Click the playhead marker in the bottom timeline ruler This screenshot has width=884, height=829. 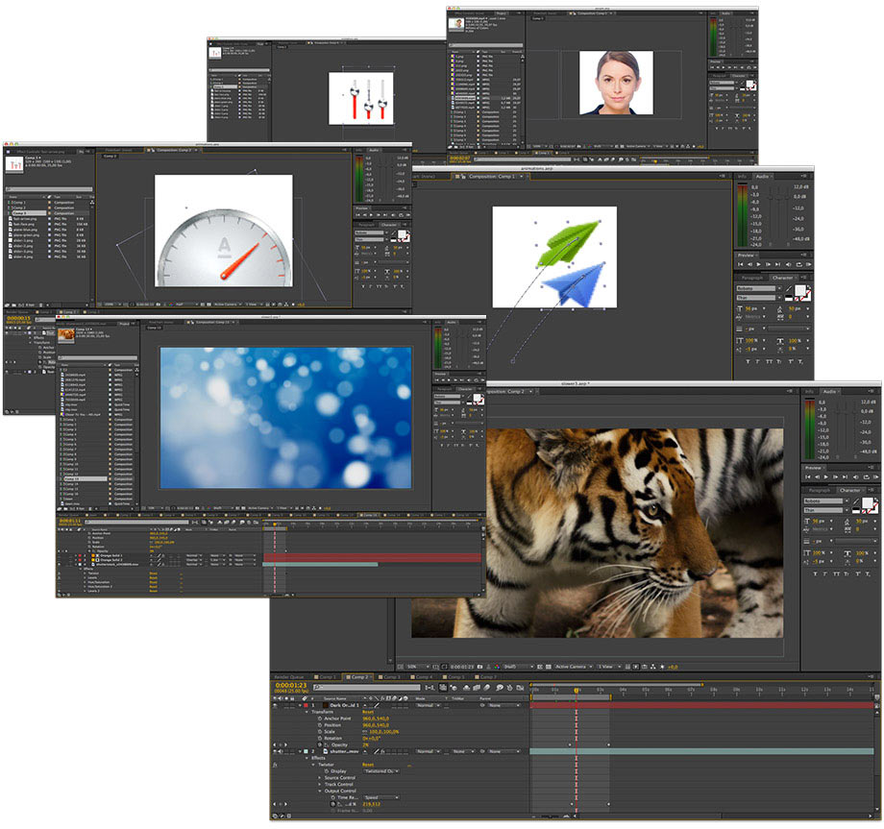pos(577,691)
